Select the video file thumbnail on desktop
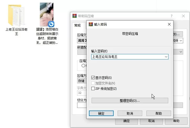The image size is (190, 128). coord(47,15)
